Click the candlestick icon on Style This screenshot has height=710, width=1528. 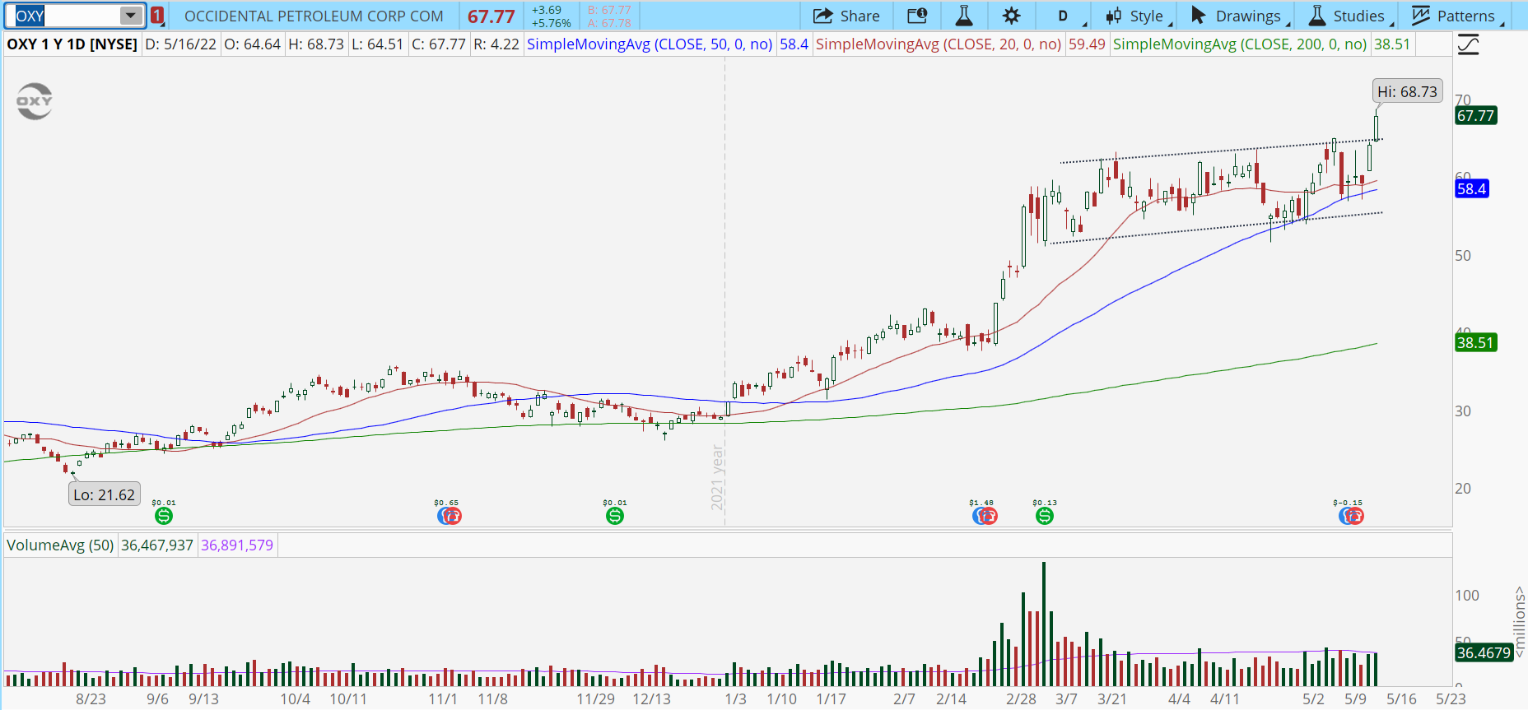point(1114,16)
